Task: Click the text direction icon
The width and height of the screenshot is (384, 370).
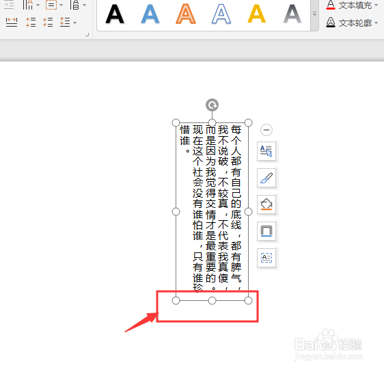Action: coord(28,5)
